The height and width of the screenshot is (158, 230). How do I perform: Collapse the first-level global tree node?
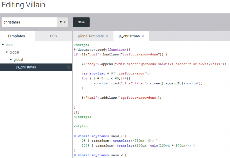[7, 52]
